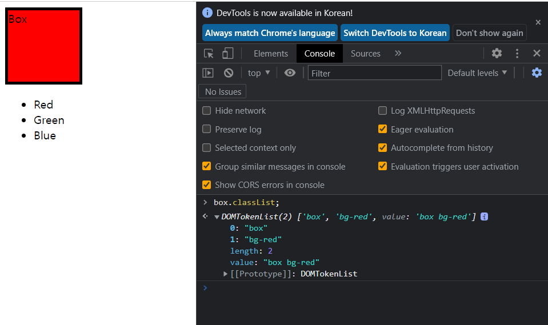Enable the Preserve log checkbox
The image size is (548, 325).
pyautogui.click(x=206, y=129)
